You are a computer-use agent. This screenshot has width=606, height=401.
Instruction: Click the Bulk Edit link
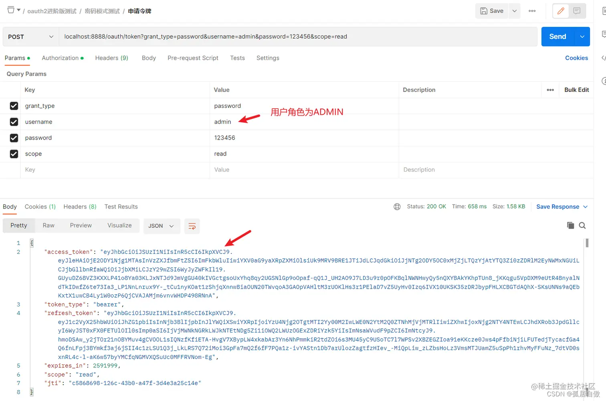point(576,90)
